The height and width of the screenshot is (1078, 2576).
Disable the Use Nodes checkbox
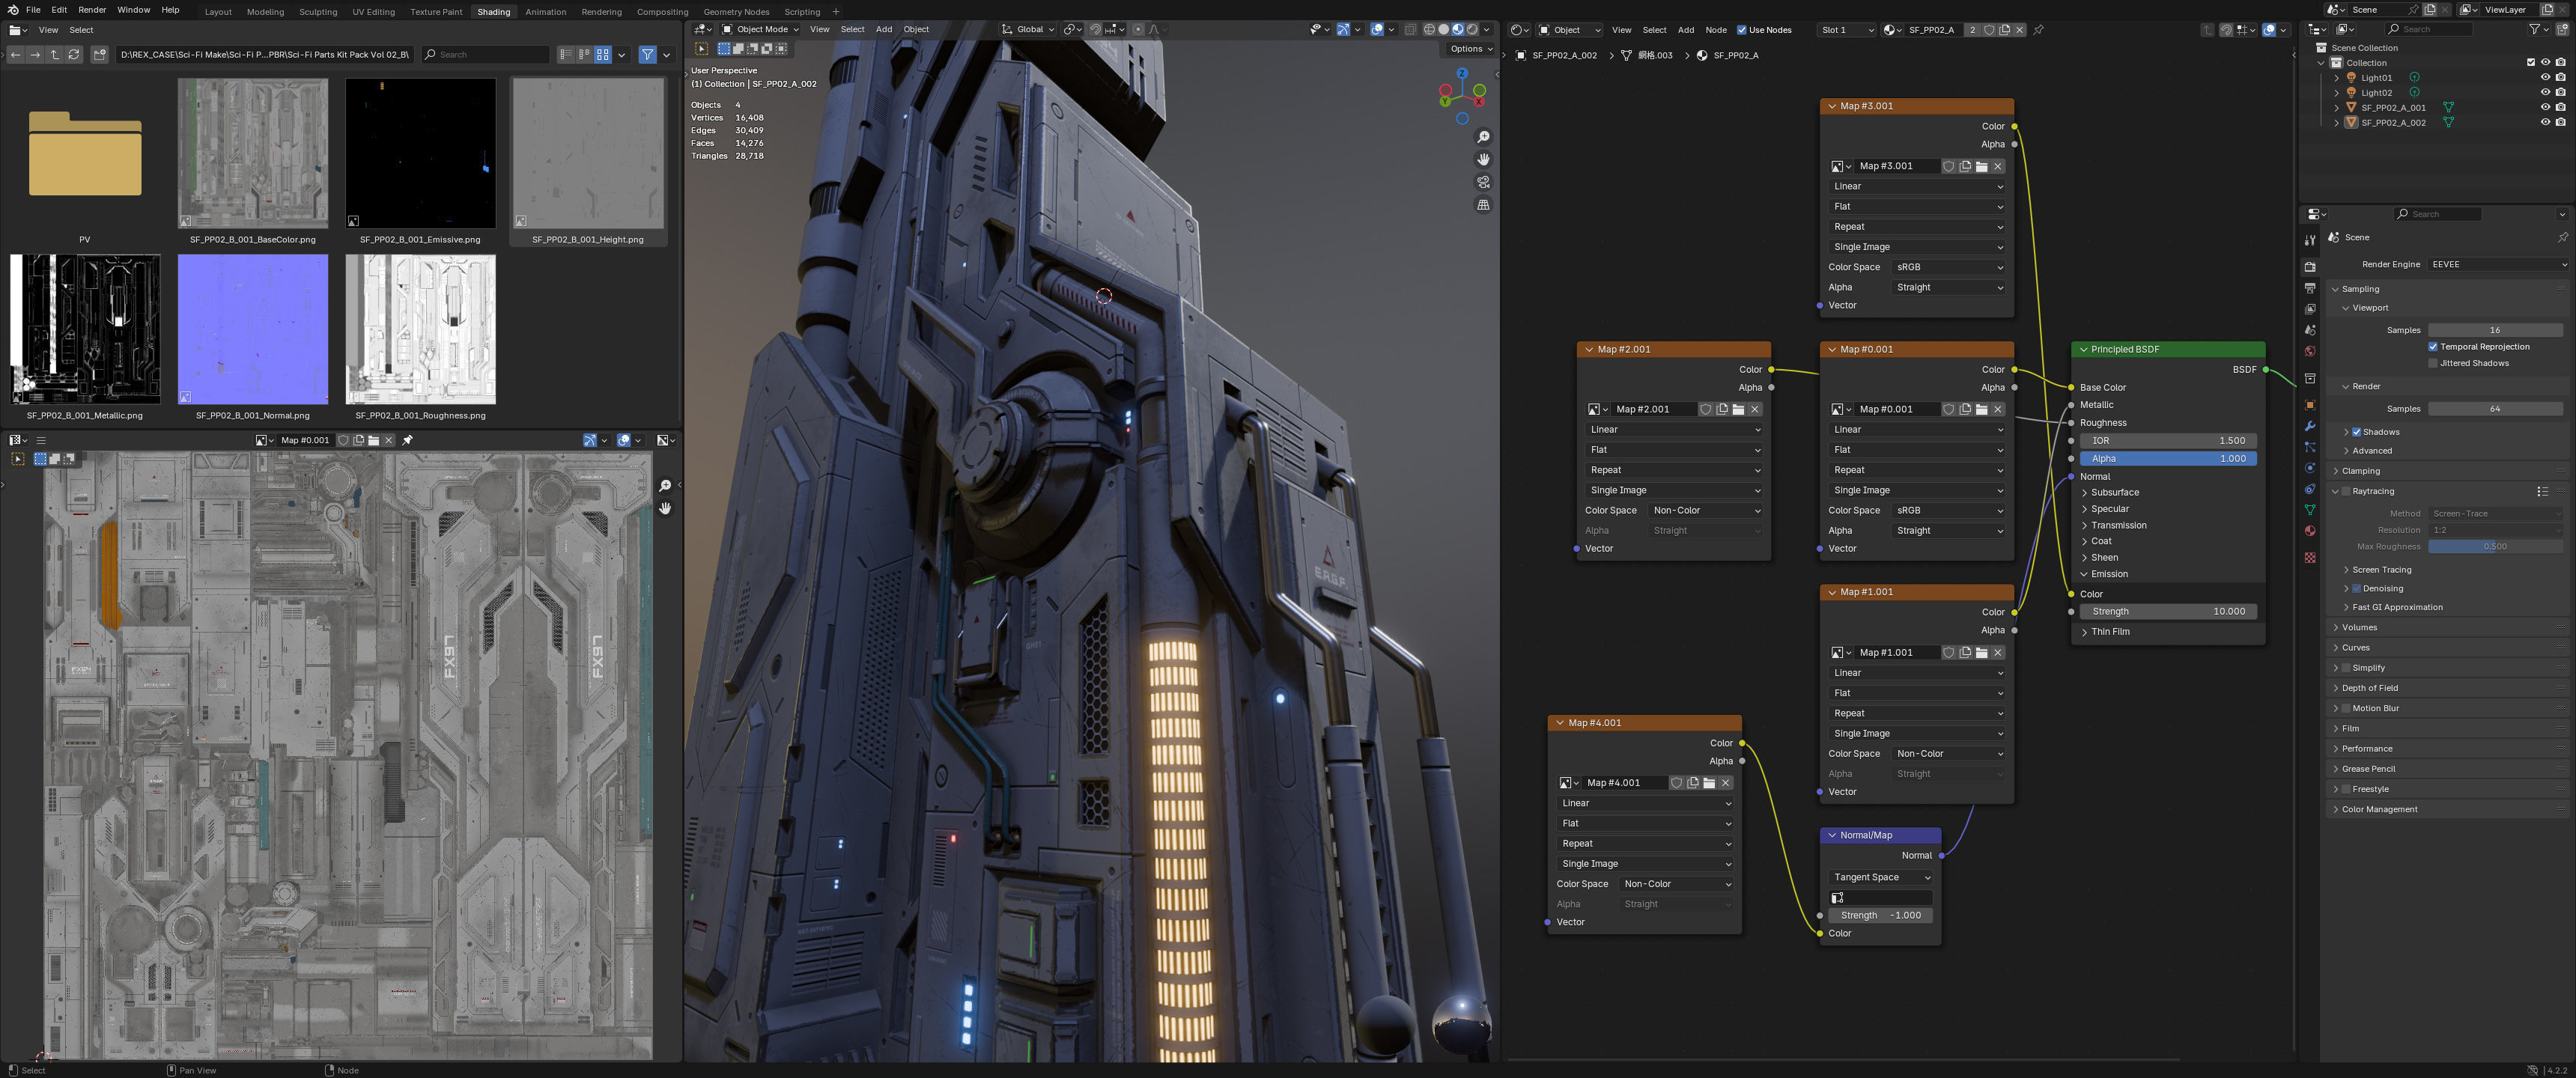click(1741, 30)
